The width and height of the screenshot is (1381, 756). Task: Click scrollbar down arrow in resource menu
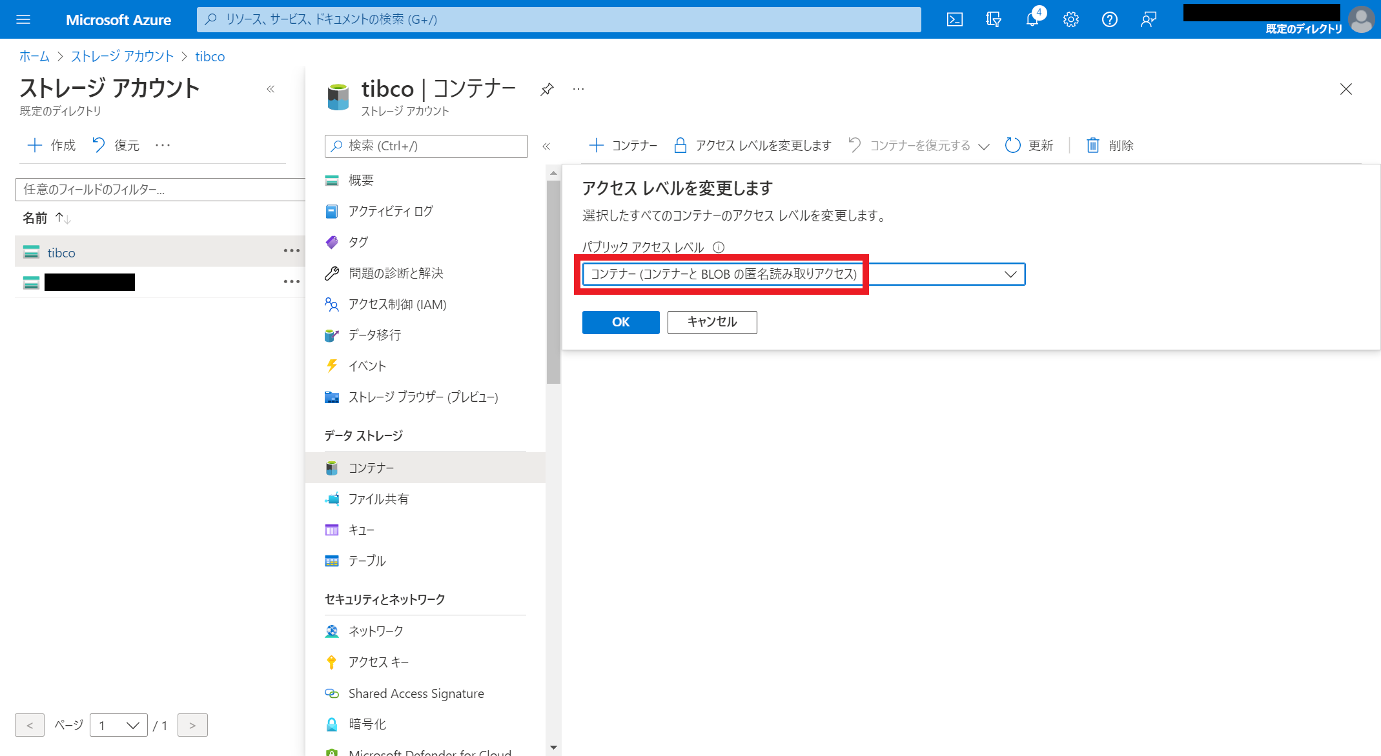553,748
